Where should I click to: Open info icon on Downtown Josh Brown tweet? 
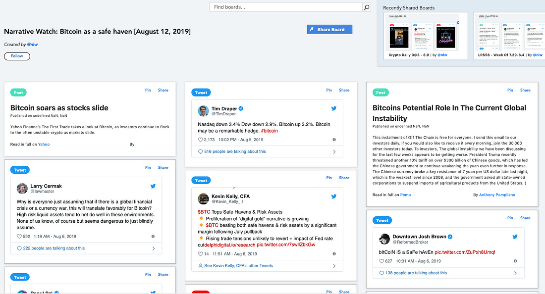(515, 261)
